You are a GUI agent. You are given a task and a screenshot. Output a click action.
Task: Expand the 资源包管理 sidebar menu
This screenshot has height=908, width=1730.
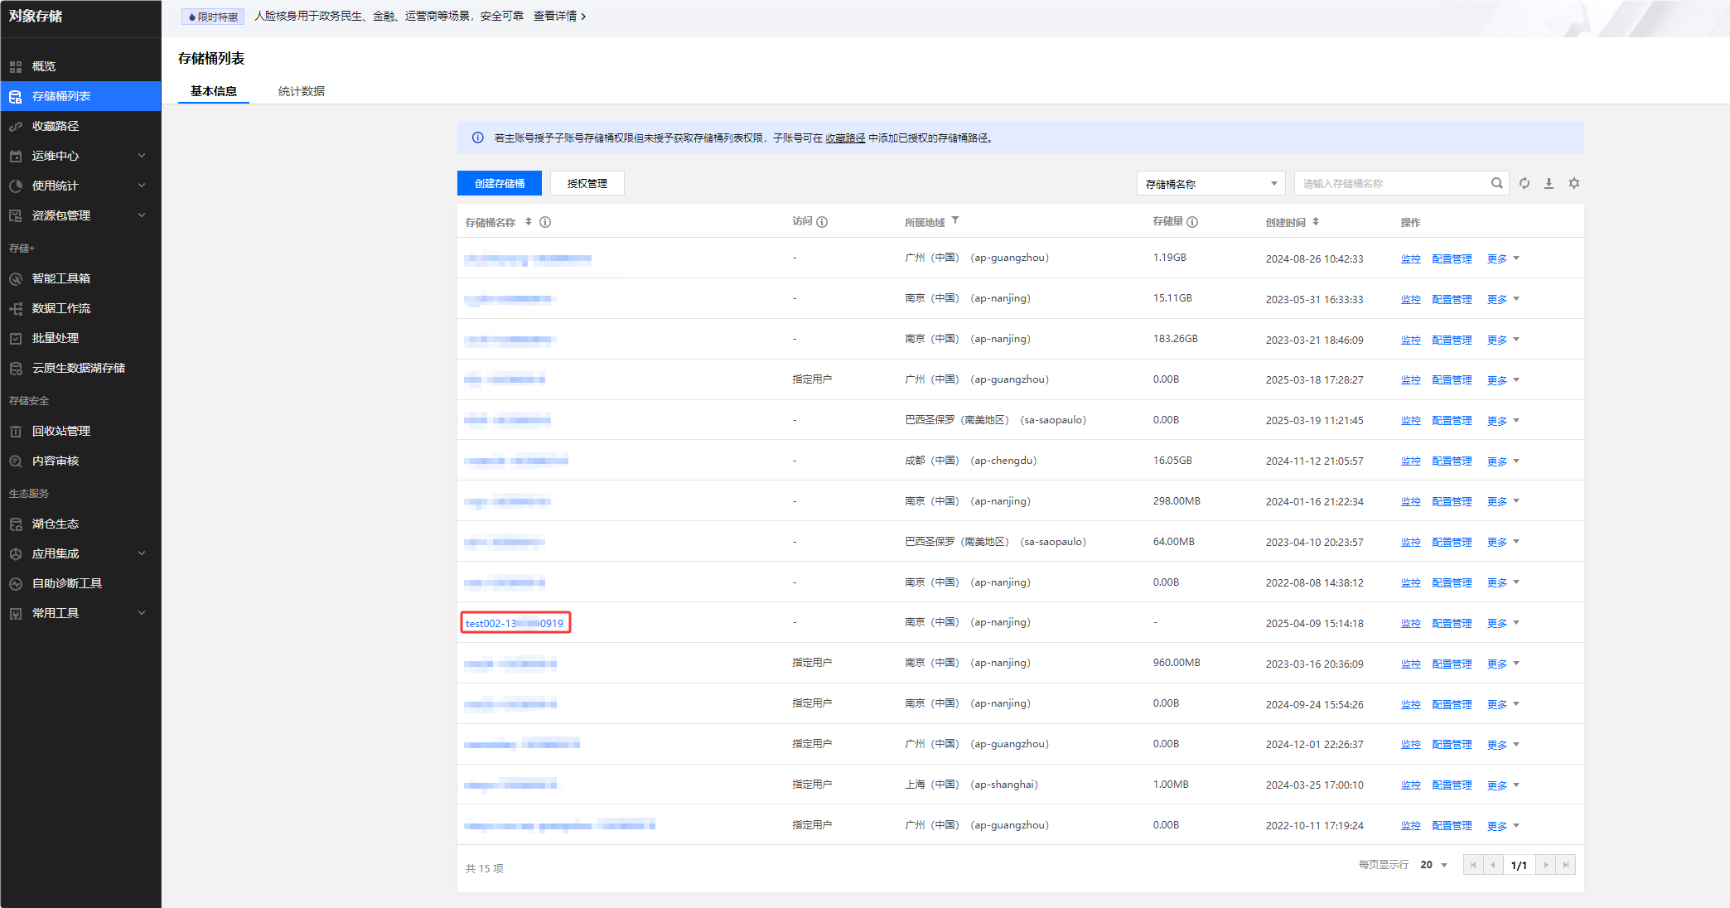142,215
